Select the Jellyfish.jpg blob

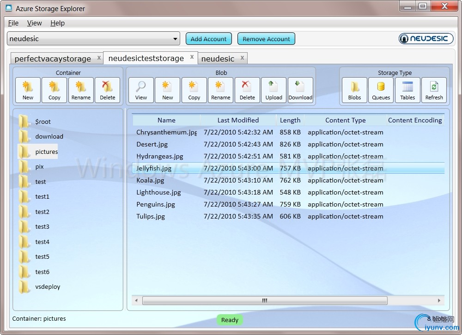[288, 168]
